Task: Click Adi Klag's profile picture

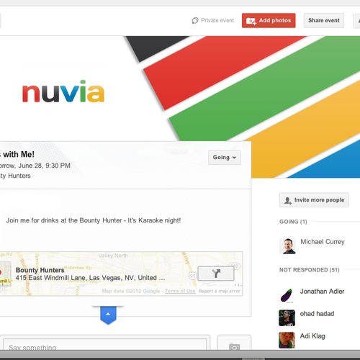Action: tap(287, 340)
